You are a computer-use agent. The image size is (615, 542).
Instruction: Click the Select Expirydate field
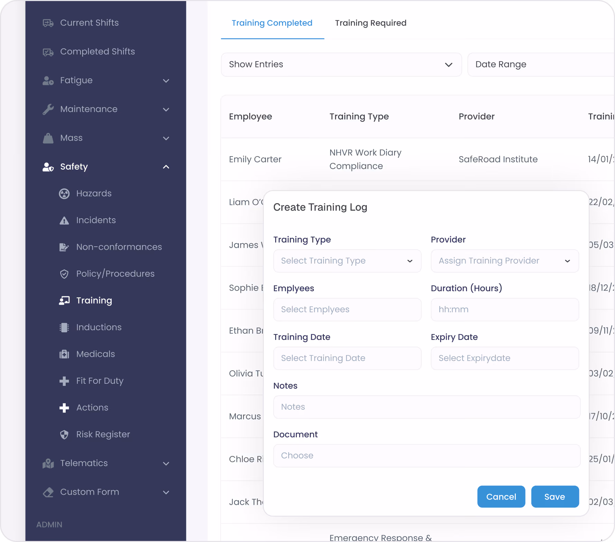click(x=505, y=359)
